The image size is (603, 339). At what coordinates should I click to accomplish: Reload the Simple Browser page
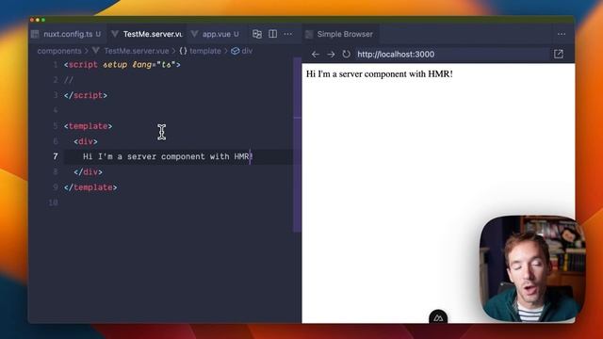click(x=346, y=55)
